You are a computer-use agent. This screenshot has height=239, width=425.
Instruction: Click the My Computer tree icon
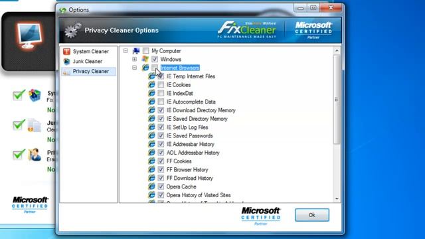136,50
